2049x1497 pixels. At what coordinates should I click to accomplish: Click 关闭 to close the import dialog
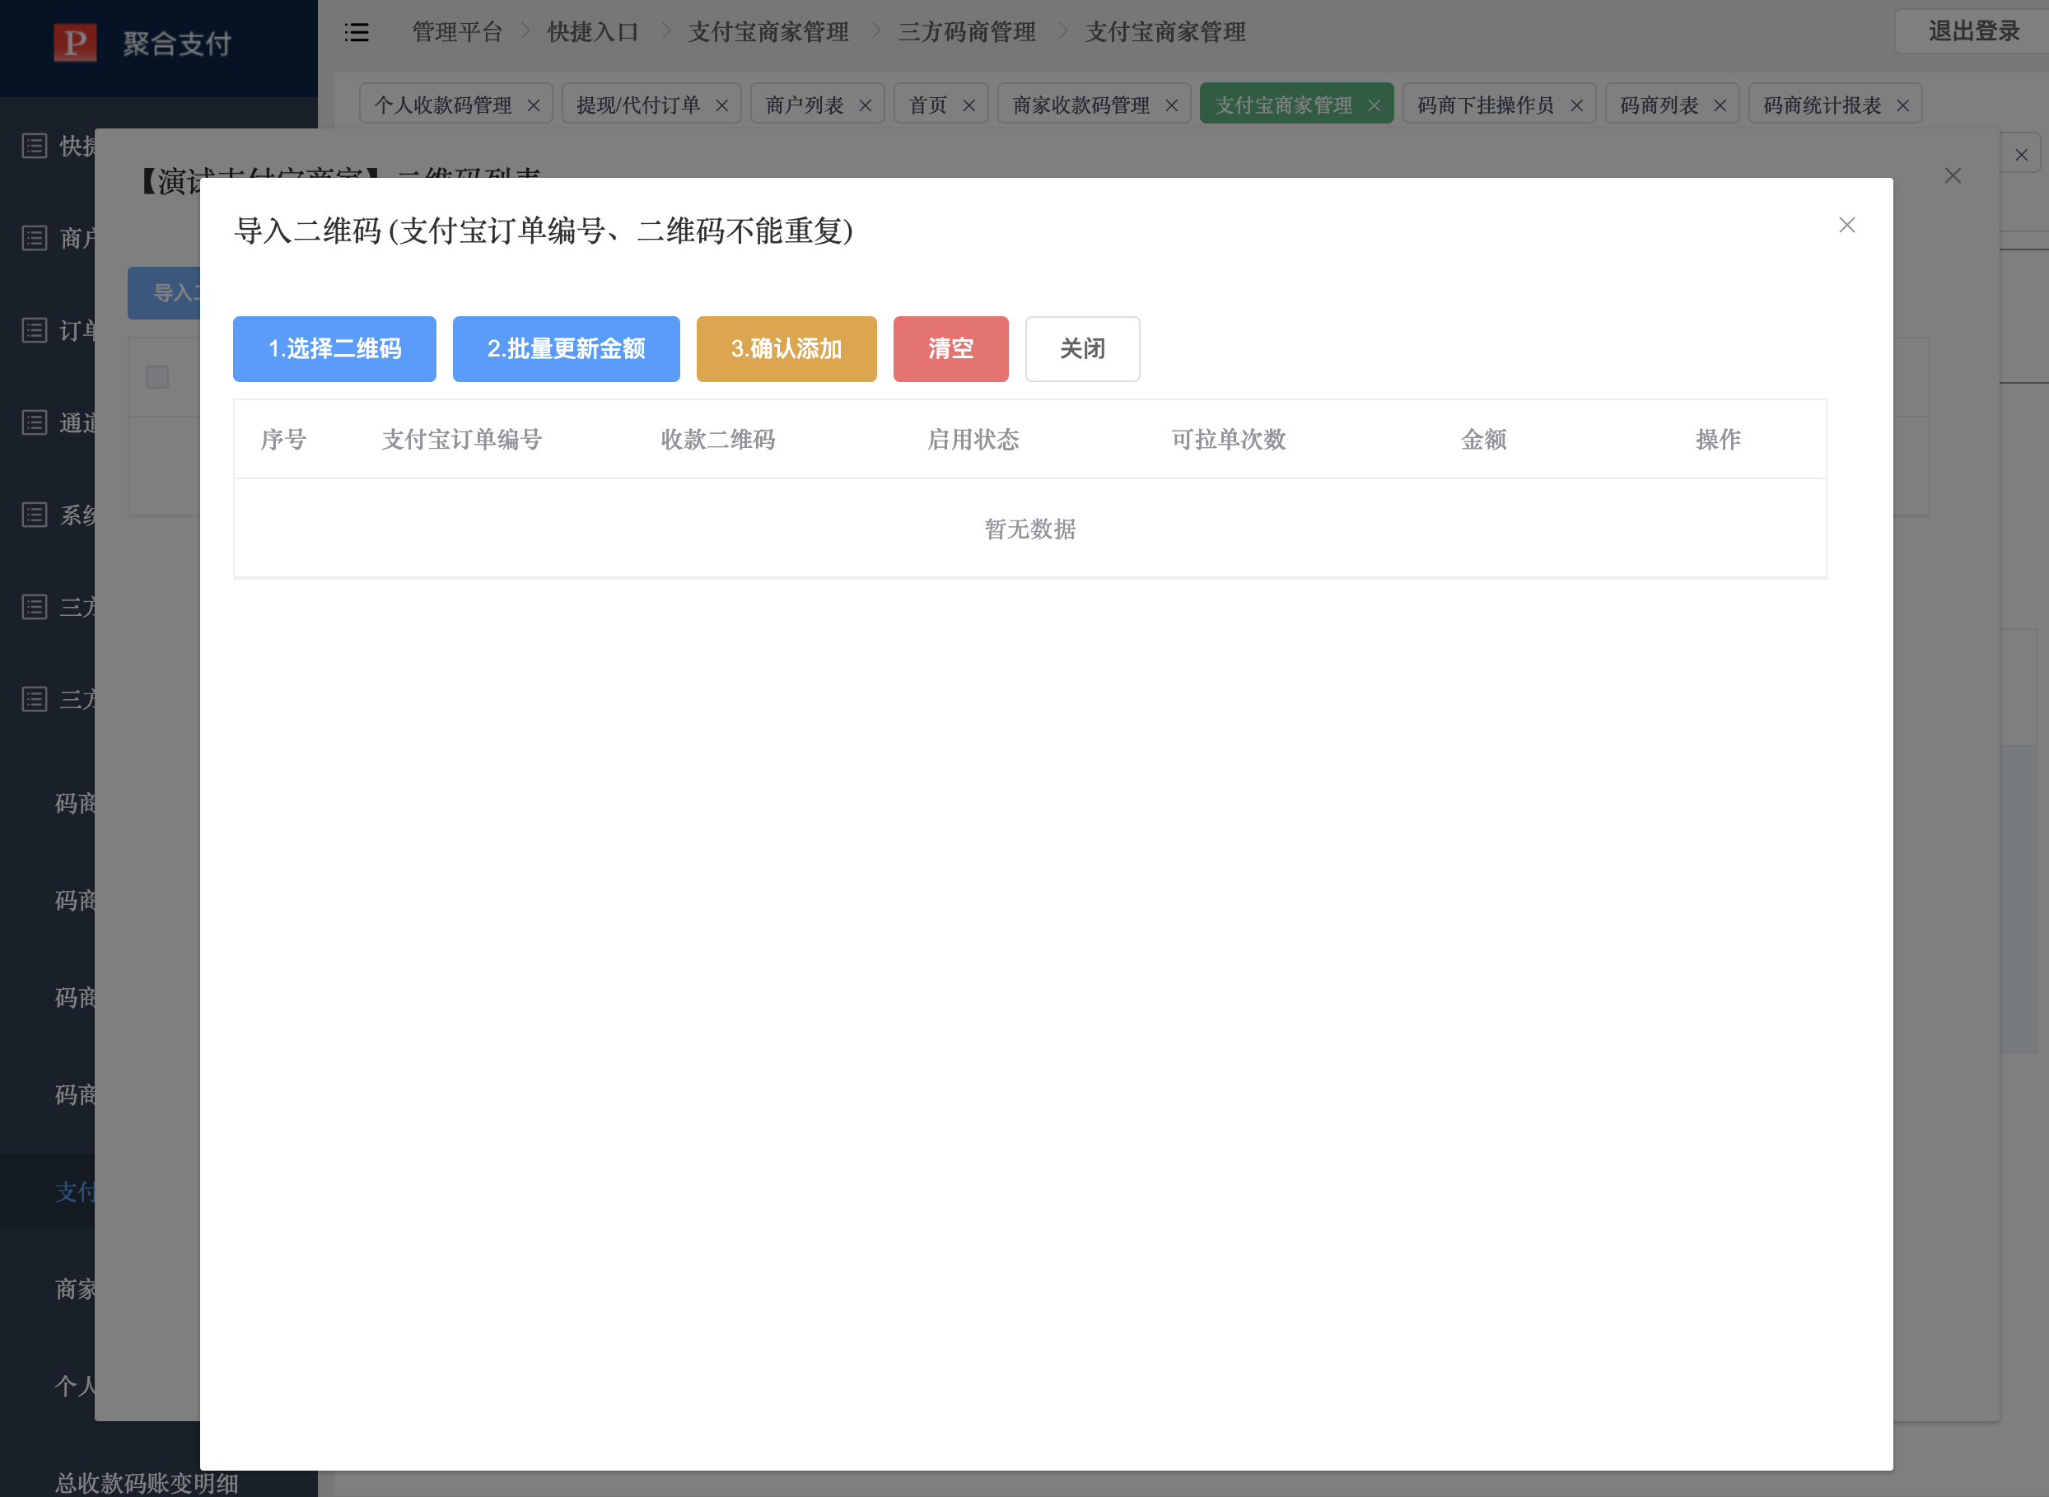(1082, 349)
